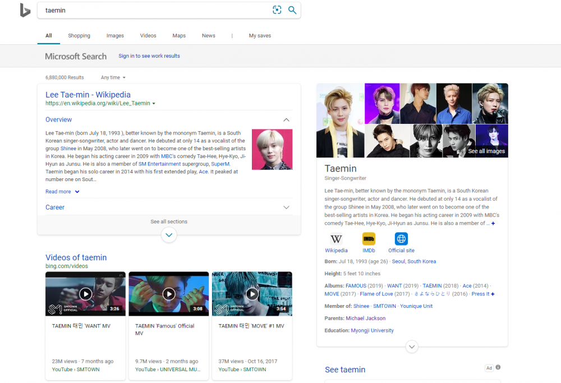Open My saves
This screenshot has width=561, height=383.
260,36
